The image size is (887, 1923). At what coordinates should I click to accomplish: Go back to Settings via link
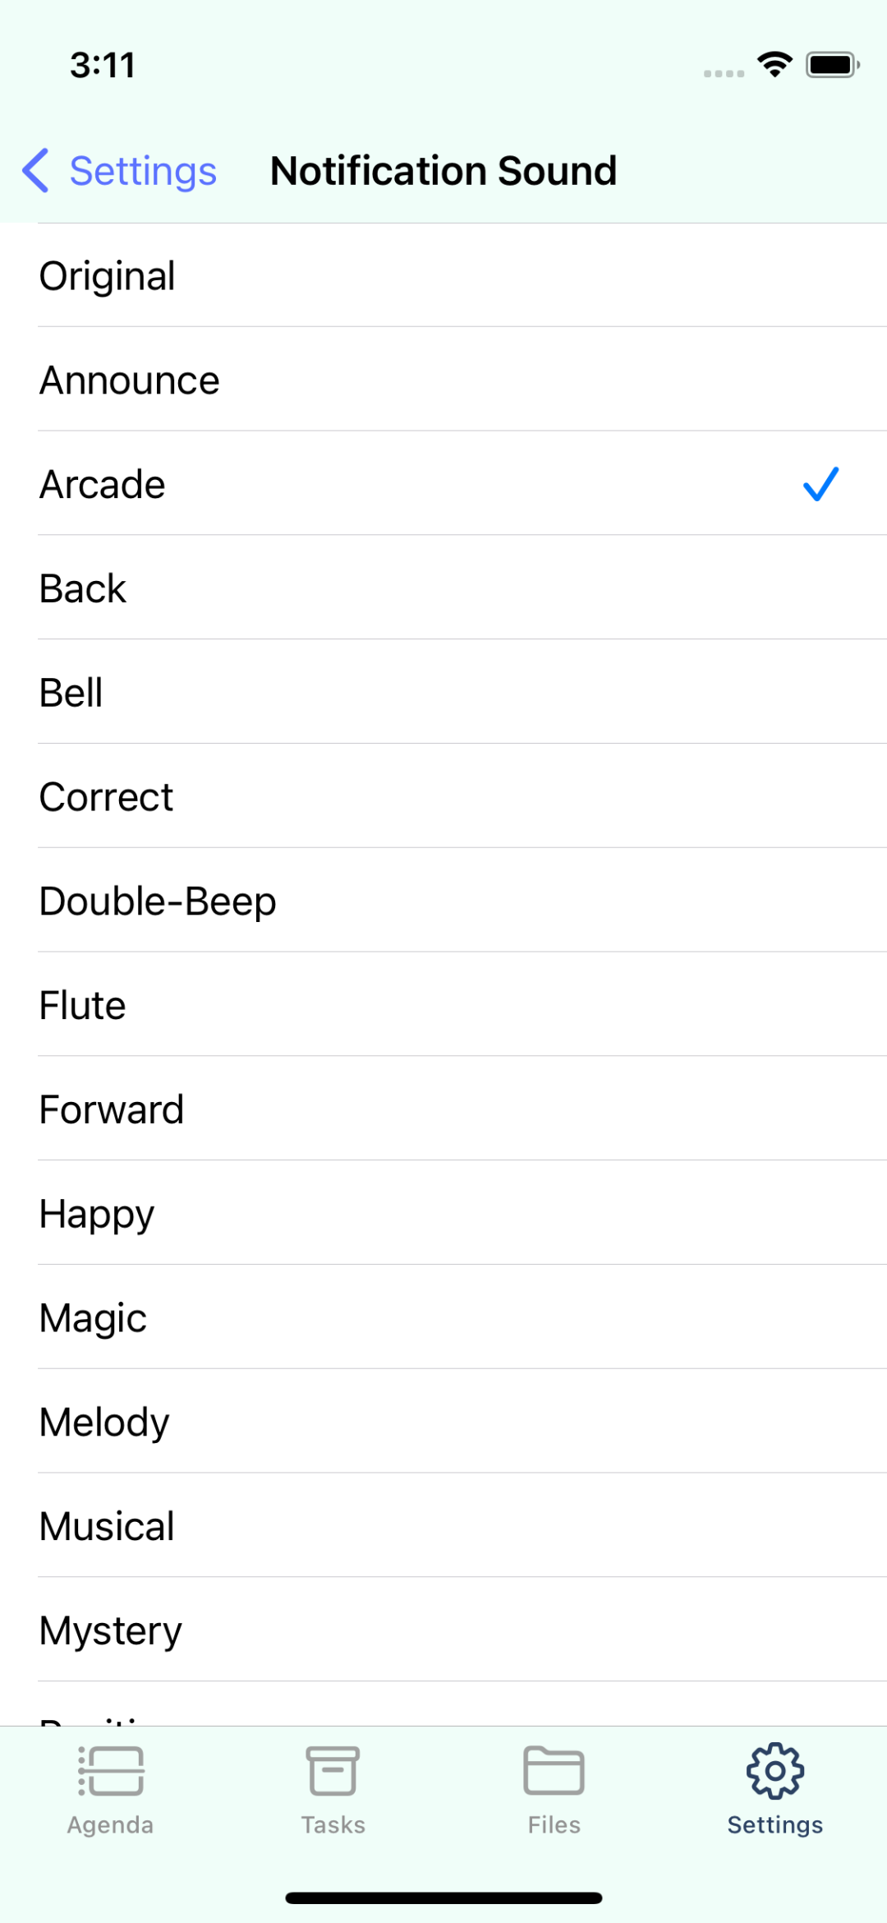pos(143,171)
